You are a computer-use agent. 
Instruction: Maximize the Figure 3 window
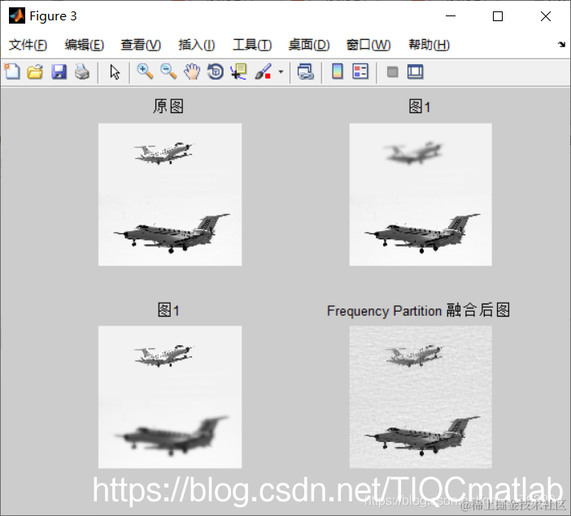(498, 16)
